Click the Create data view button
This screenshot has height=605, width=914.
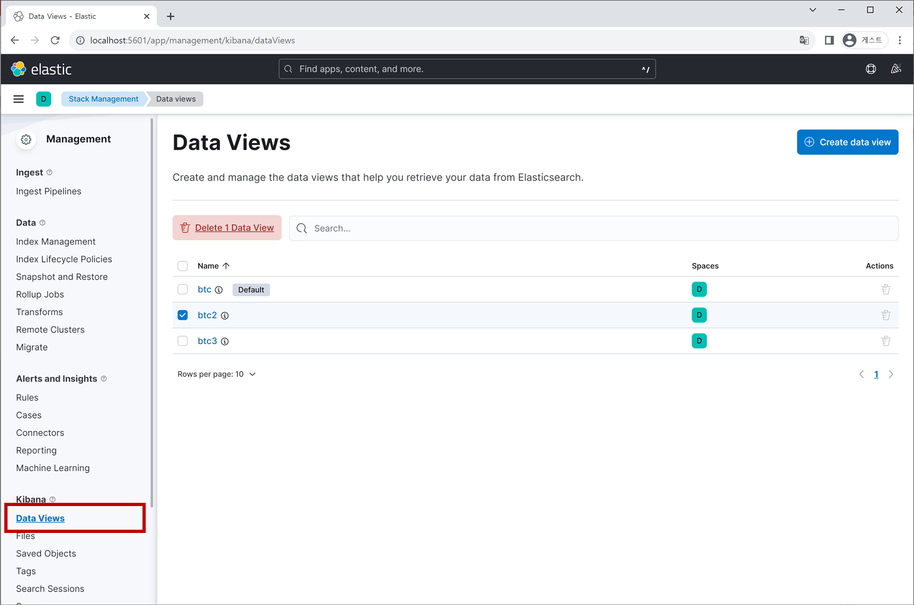[x=847, y=142]
